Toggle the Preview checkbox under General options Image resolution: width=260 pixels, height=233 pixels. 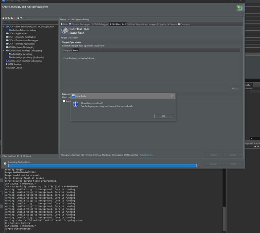pyautogui.click(x=64, y=101)
